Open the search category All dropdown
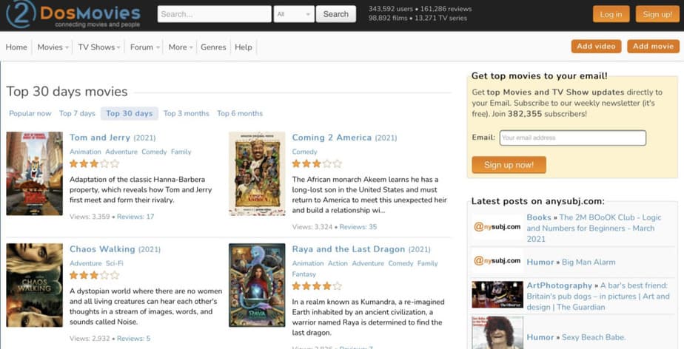The width and height of the screenshot is (684, 349). tap(294, 14)
